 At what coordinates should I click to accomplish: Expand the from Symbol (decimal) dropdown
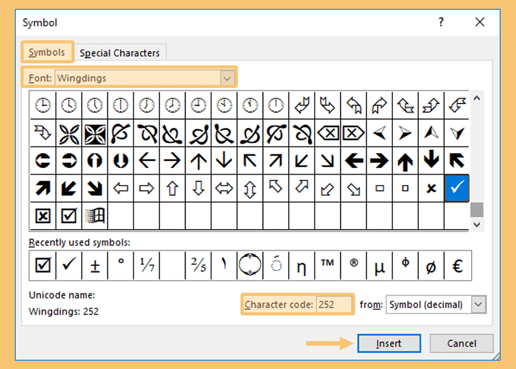pos(479,304)
